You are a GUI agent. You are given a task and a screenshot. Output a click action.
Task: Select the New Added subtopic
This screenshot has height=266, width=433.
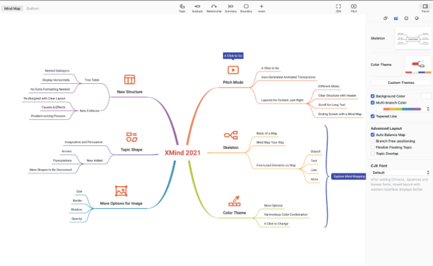(x=95, y=161)
